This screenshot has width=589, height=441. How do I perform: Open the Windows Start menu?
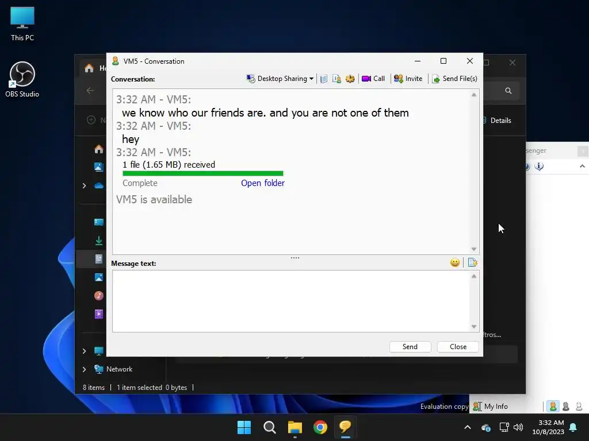coord(244,427)
